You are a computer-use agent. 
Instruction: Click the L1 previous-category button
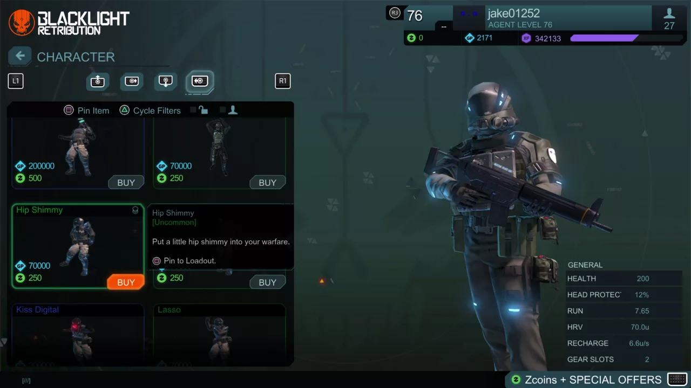(x=16, y=81)
